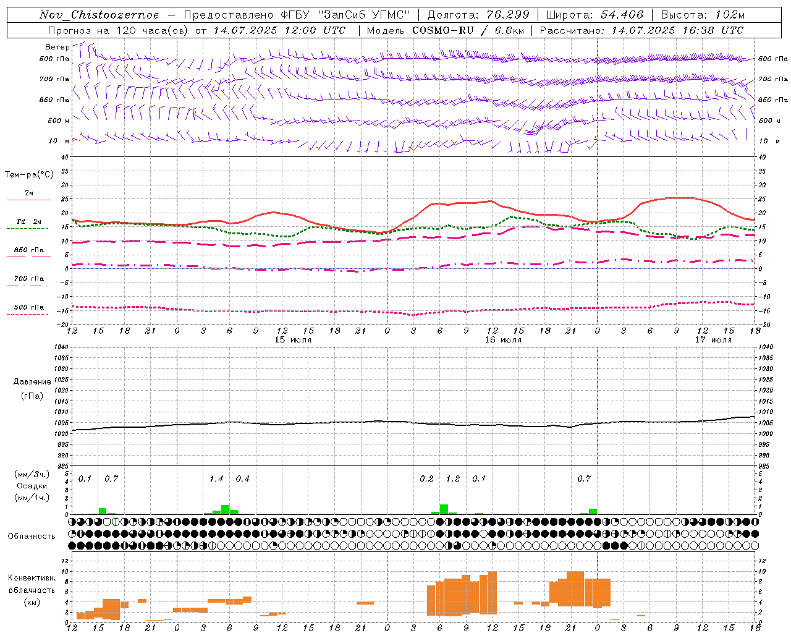Click the (мм/1ч.) unit label

click(32, 498)
